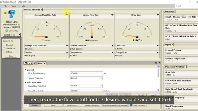Image resolution: width=198 pixels, height=111 pixels.
Task: Click the blue help icon in Flow panel
Action: [x=158, y=66]
